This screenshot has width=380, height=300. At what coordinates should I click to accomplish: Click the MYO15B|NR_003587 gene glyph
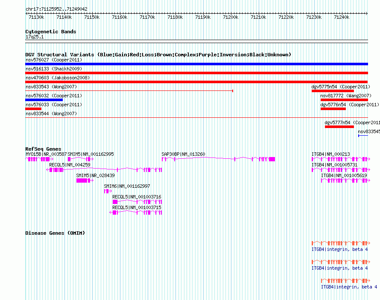(x=39, y=159)
